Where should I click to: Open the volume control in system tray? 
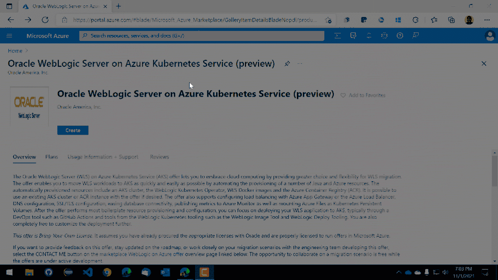[x=445, y=273]
